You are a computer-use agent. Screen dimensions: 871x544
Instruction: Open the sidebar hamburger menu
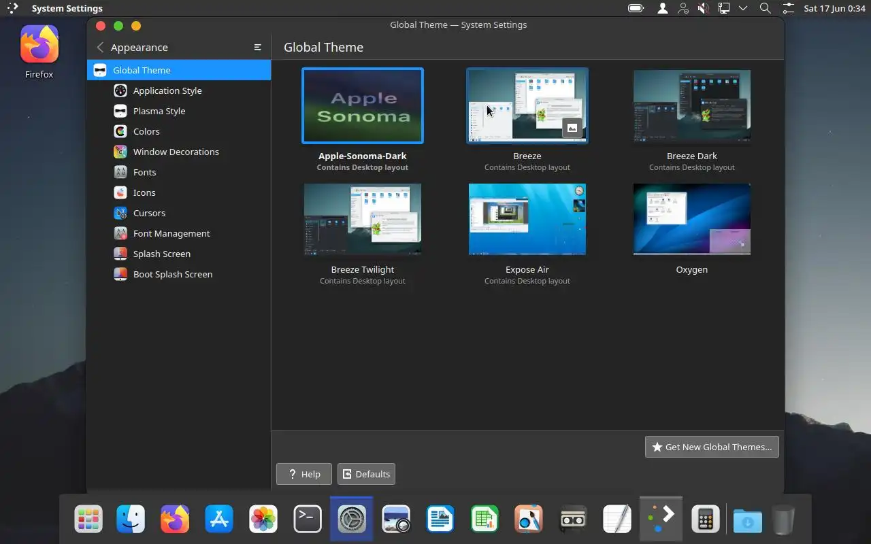(258, 47)
